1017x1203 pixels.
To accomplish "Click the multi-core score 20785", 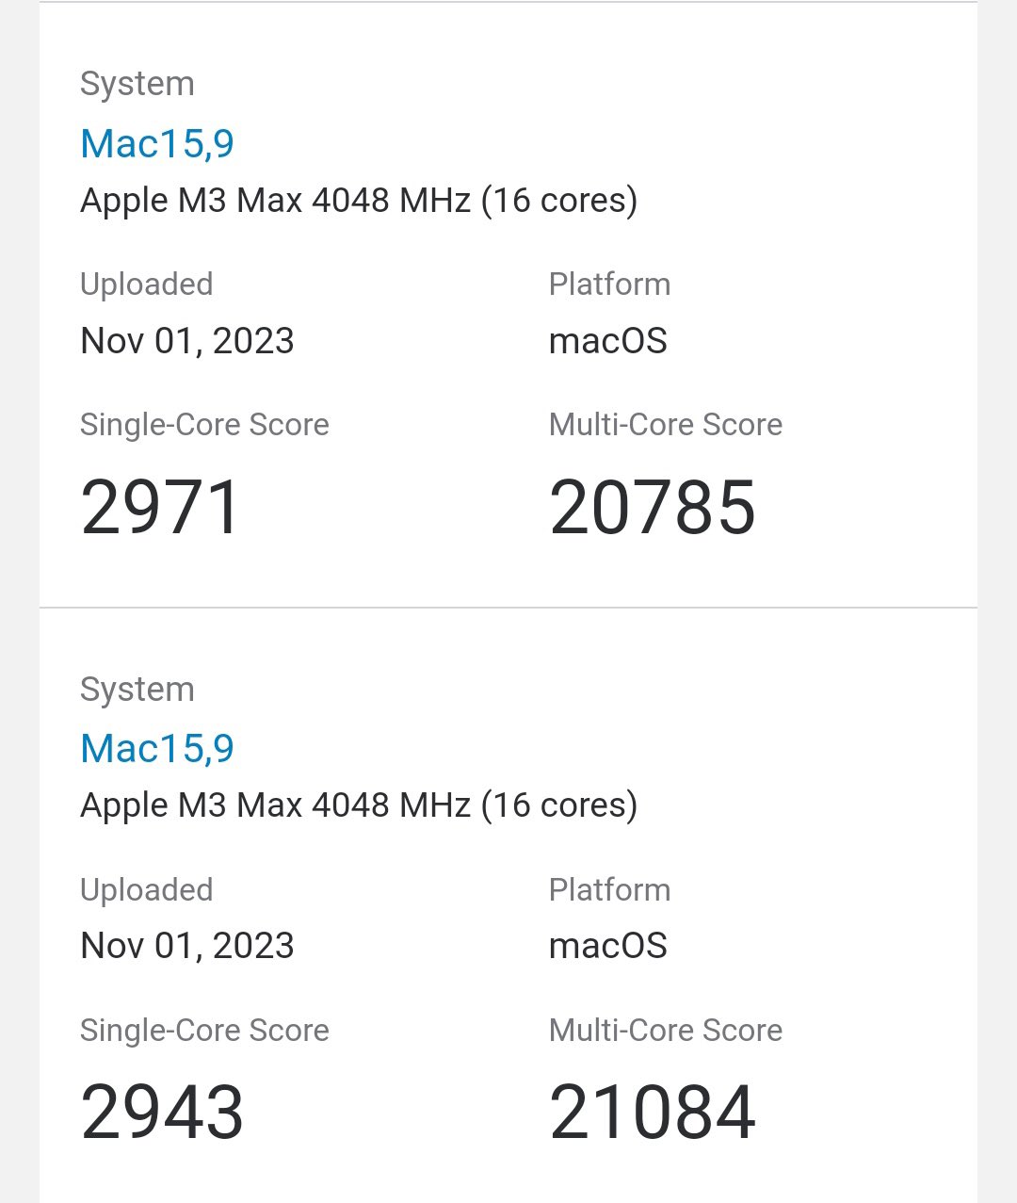I will (652, 507).
